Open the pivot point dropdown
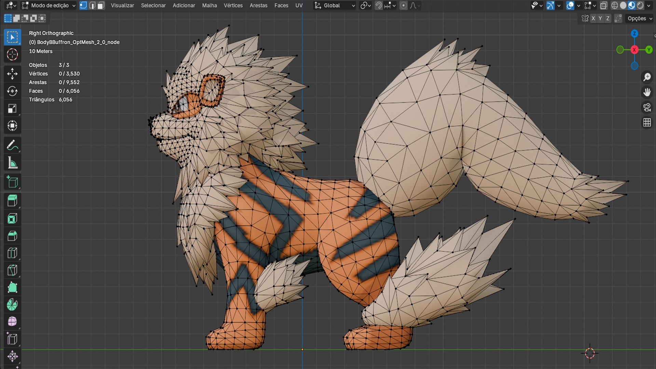This screenshot has height=369, width=656. 366,5
